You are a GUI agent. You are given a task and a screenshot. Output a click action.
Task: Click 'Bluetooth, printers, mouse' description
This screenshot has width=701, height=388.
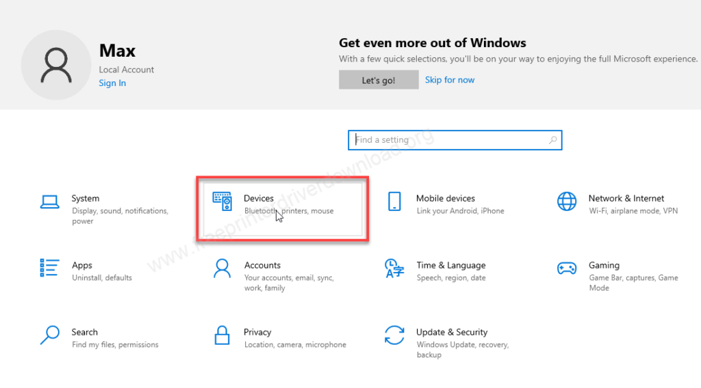289,210
